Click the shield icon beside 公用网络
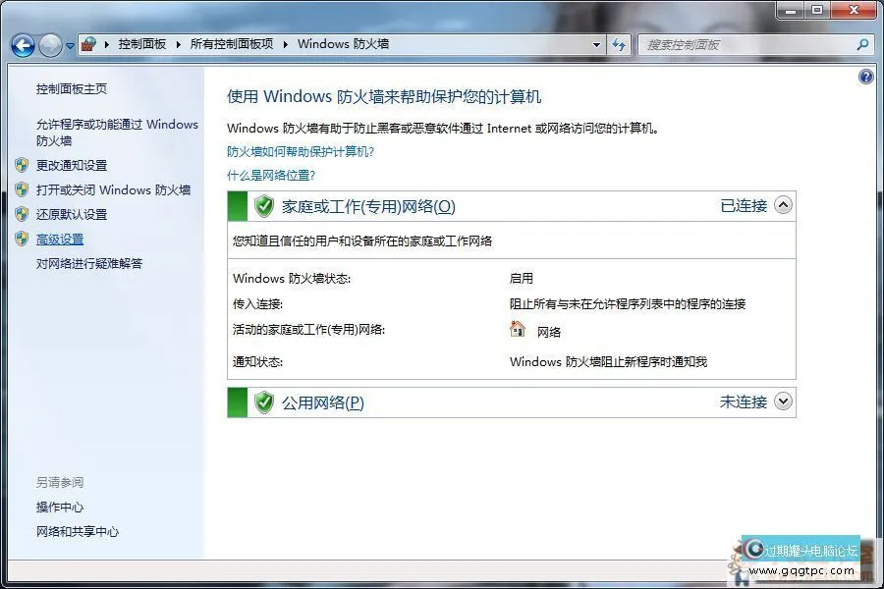Image resolution: width=884 pixels, height=589 pixels. point(263,402)
